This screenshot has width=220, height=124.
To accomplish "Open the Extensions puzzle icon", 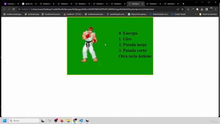I will (x=197, y=9).
